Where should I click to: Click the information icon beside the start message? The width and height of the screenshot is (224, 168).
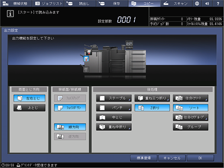point(10,14)
